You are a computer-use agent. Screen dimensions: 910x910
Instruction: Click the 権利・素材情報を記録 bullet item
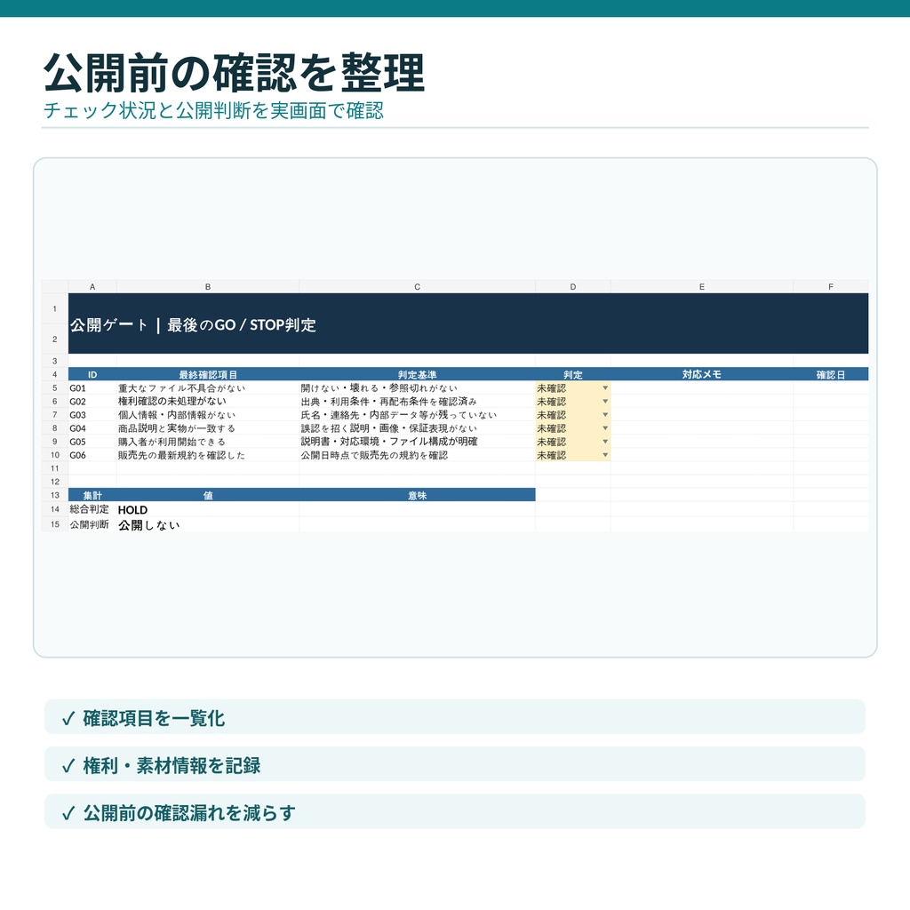click(454, 764)
